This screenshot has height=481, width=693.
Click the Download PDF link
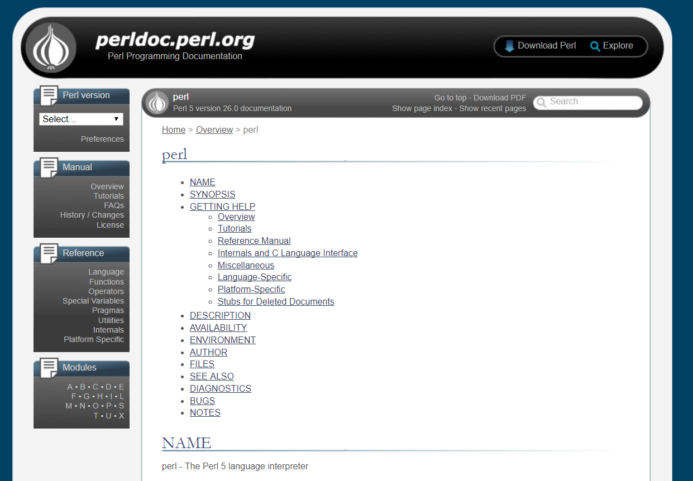[499, 98]
